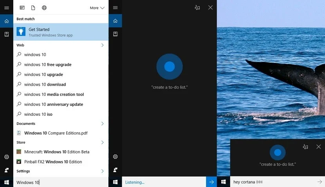This screenshot has height=187, width=325.
Task: Select Home icon in left search panel sidebar
Action: coord(7,21)
